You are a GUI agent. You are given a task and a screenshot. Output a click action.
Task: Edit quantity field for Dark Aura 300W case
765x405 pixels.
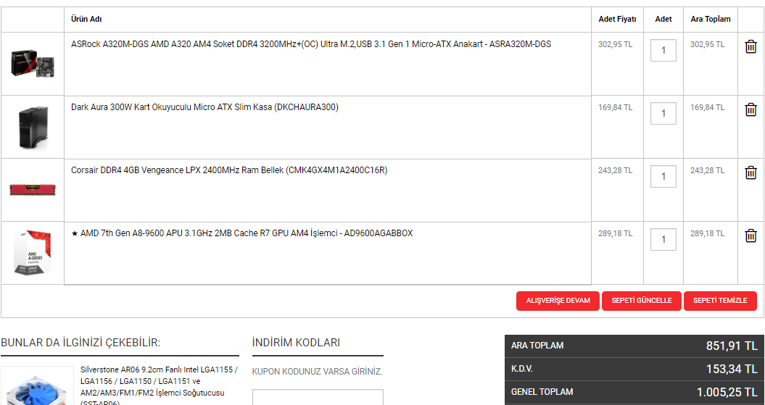(663, 113)
